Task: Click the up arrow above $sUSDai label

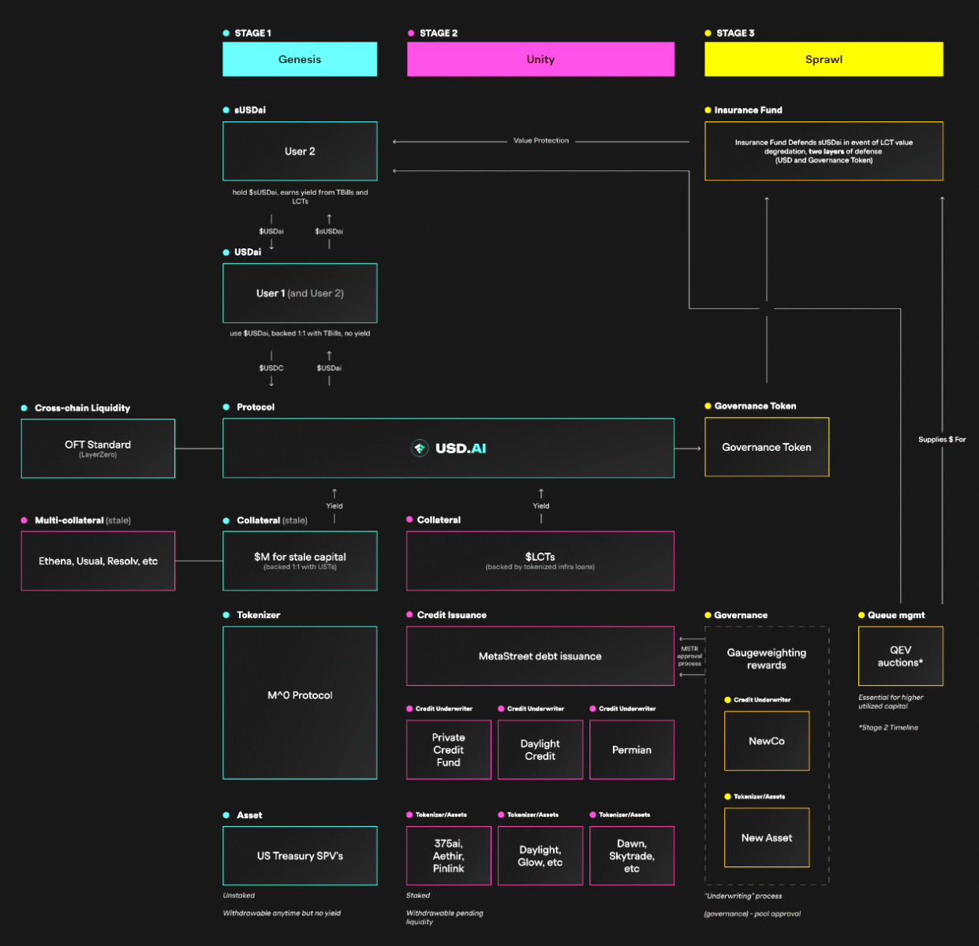Action: click(x=329, y=218)
